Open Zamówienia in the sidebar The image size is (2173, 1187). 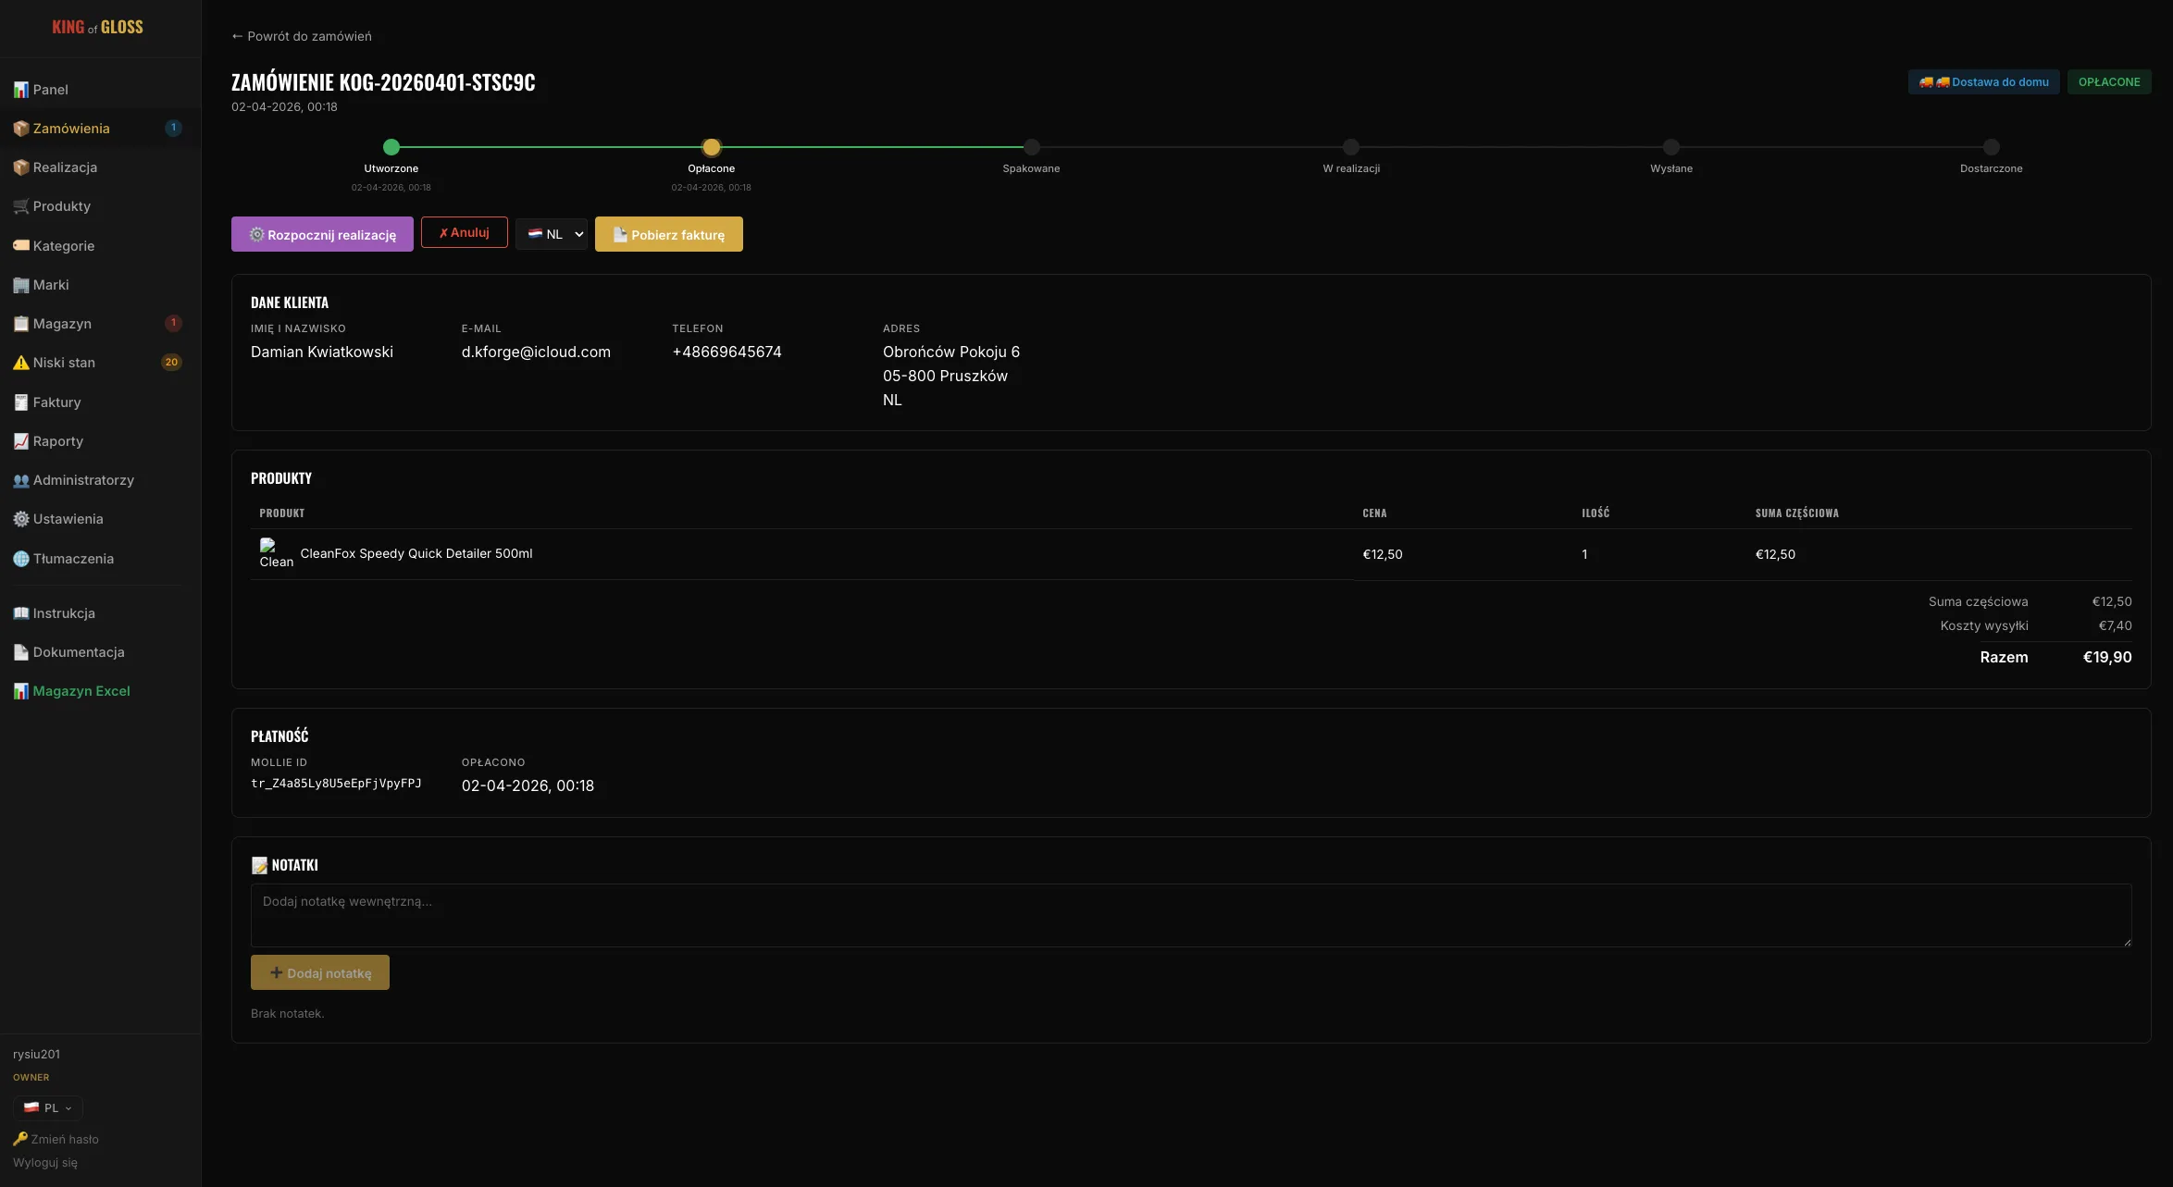[x=71, y=129]
